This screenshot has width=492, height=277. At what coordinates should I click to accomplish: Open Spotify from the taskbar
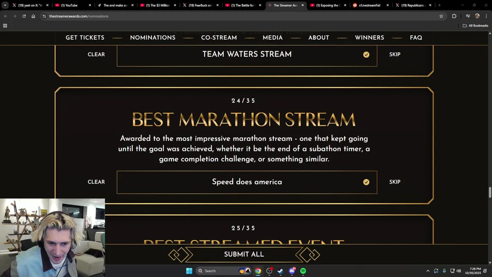[303, 271]
